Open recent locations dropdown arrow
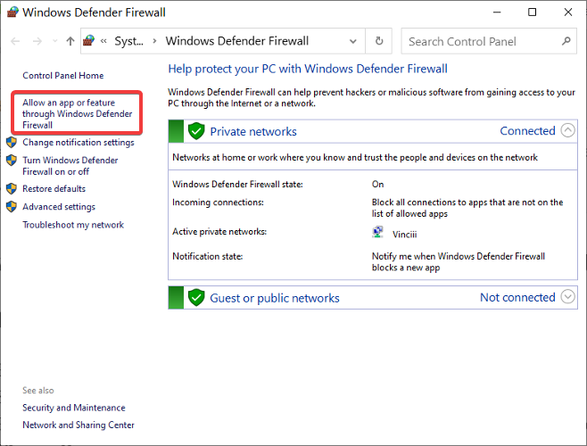Viewport: 587px width, 446px height. [55, 41]
